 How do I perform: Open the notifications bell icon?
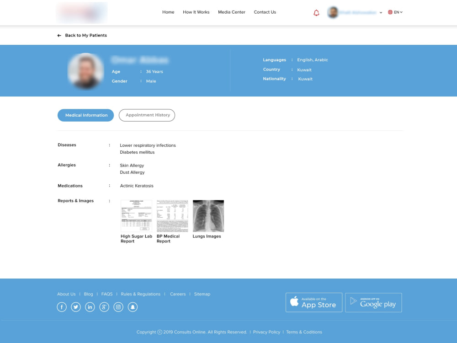click(316, 12)
